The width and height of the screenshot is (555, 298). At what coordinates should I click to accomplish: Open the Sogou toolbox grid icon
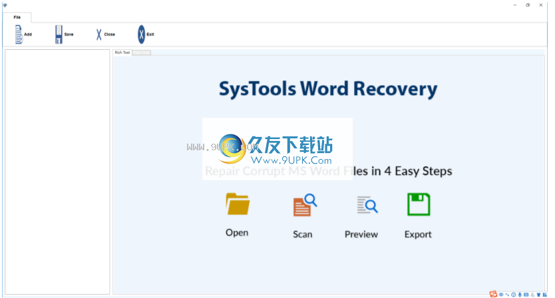coord(545,295)
